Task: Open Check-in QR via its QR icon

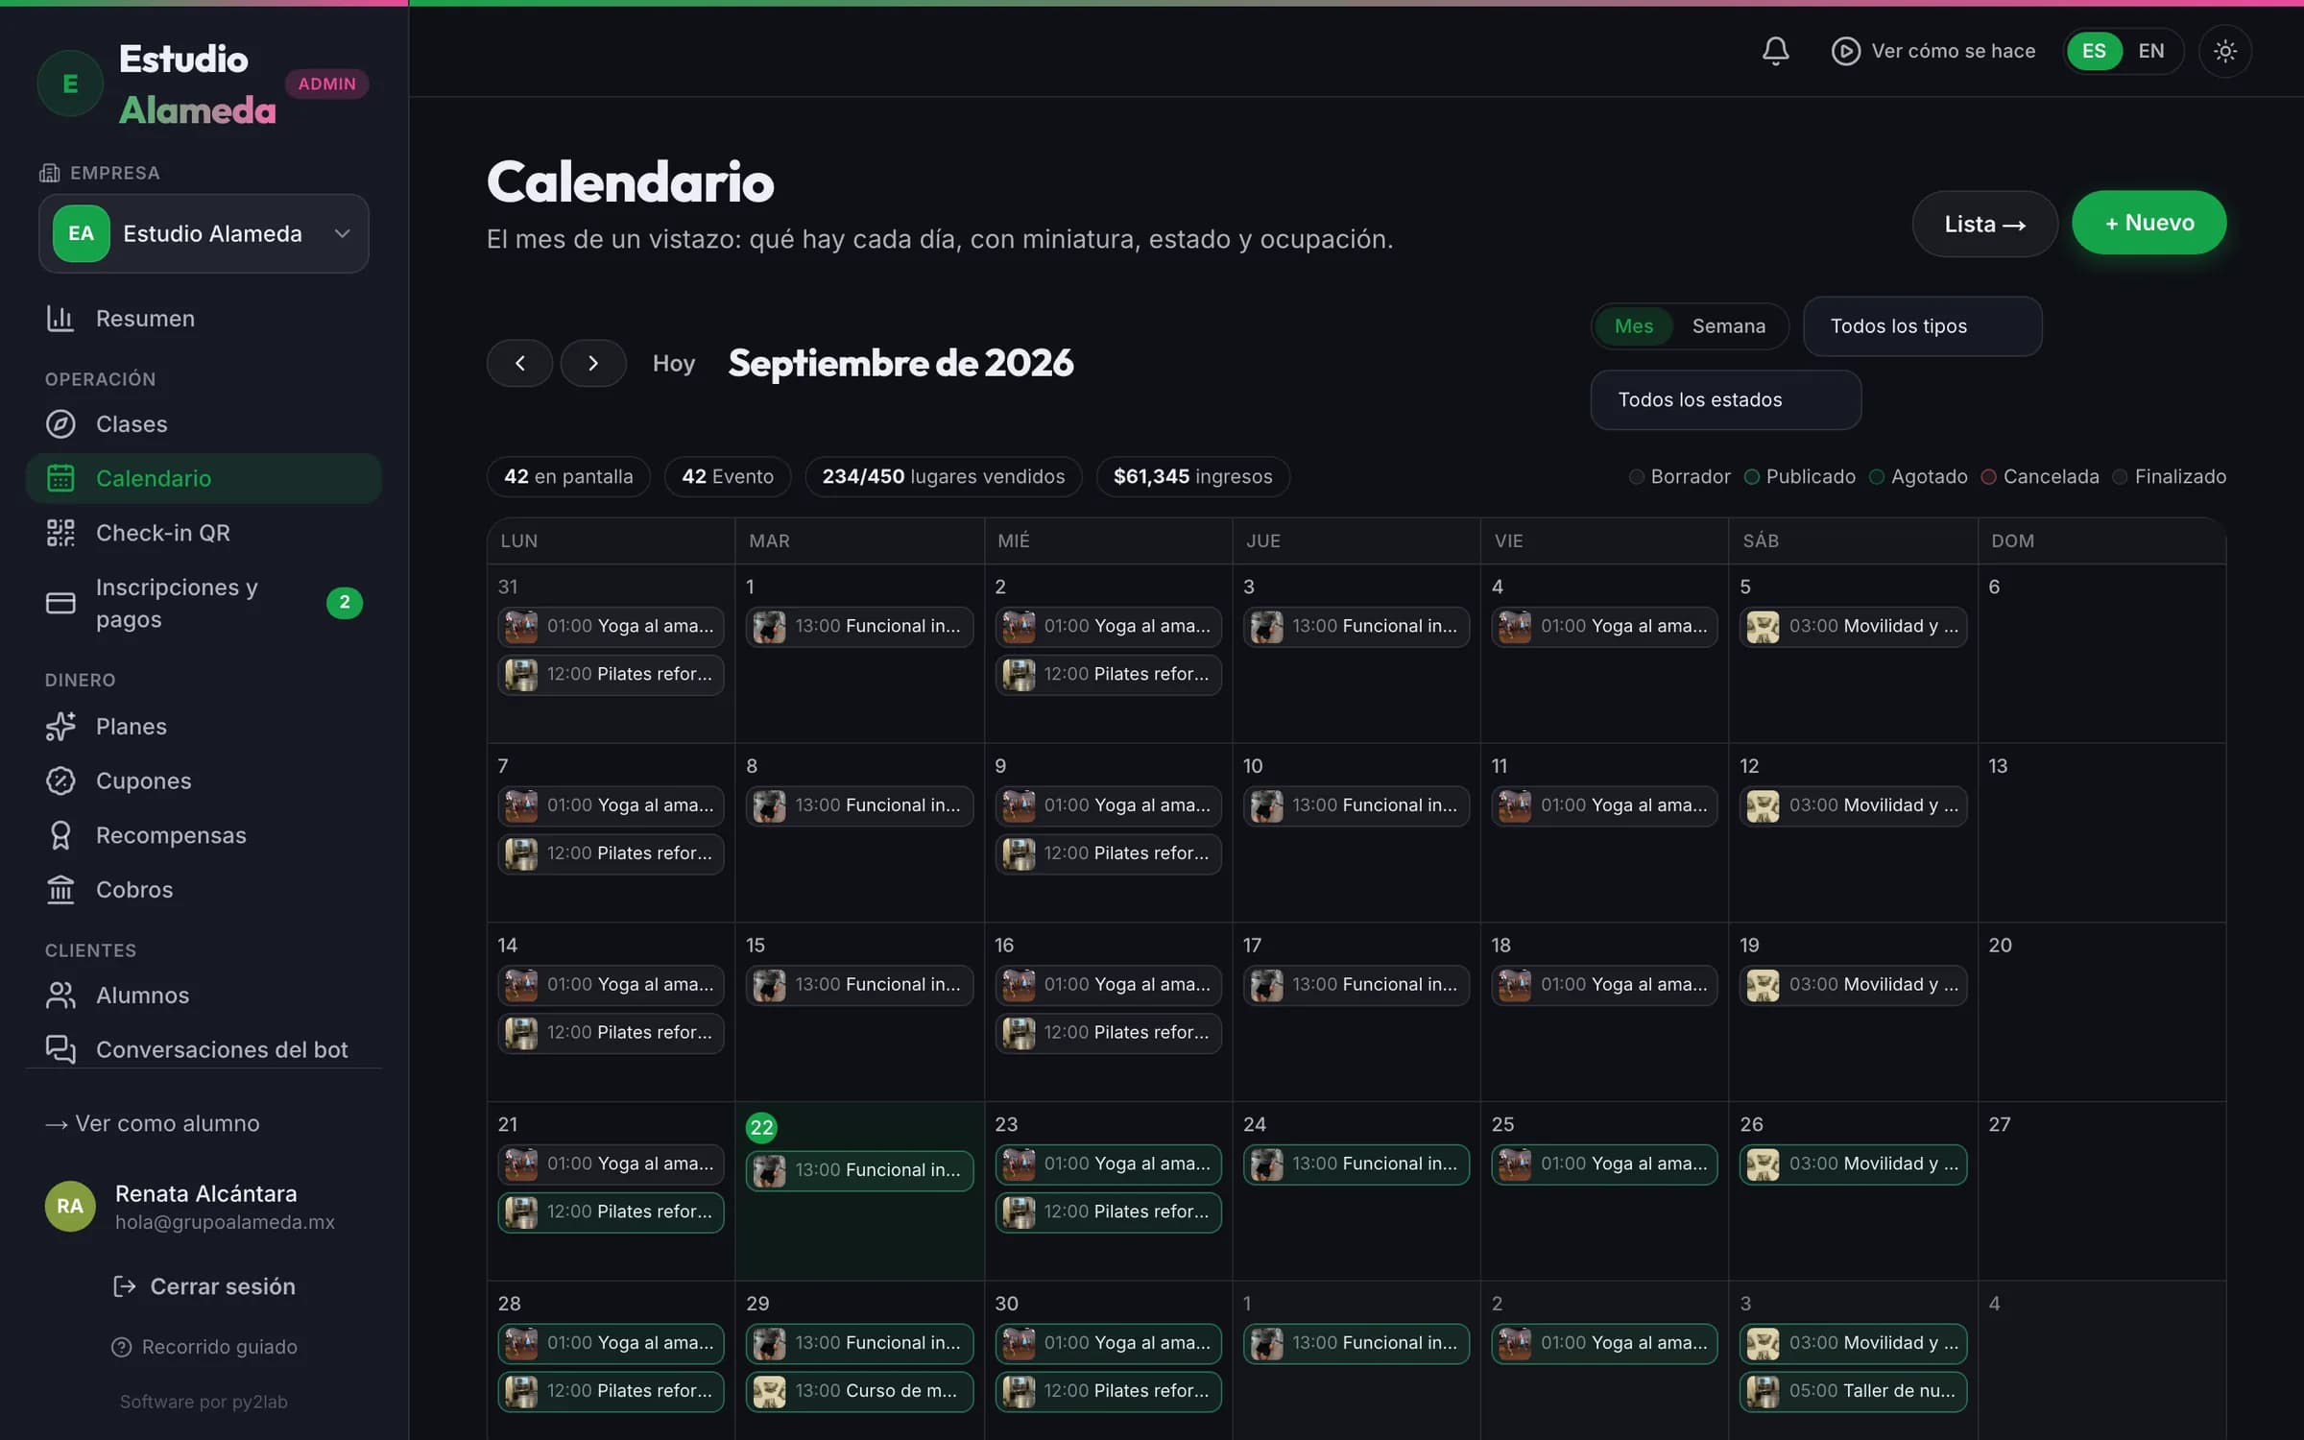Action: click(60, 533)
